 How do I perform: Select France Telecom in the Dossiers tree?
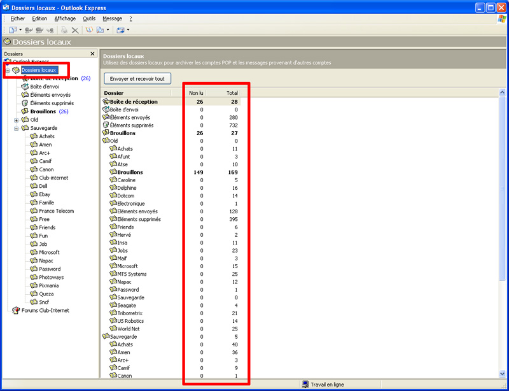tap(57, 211)
